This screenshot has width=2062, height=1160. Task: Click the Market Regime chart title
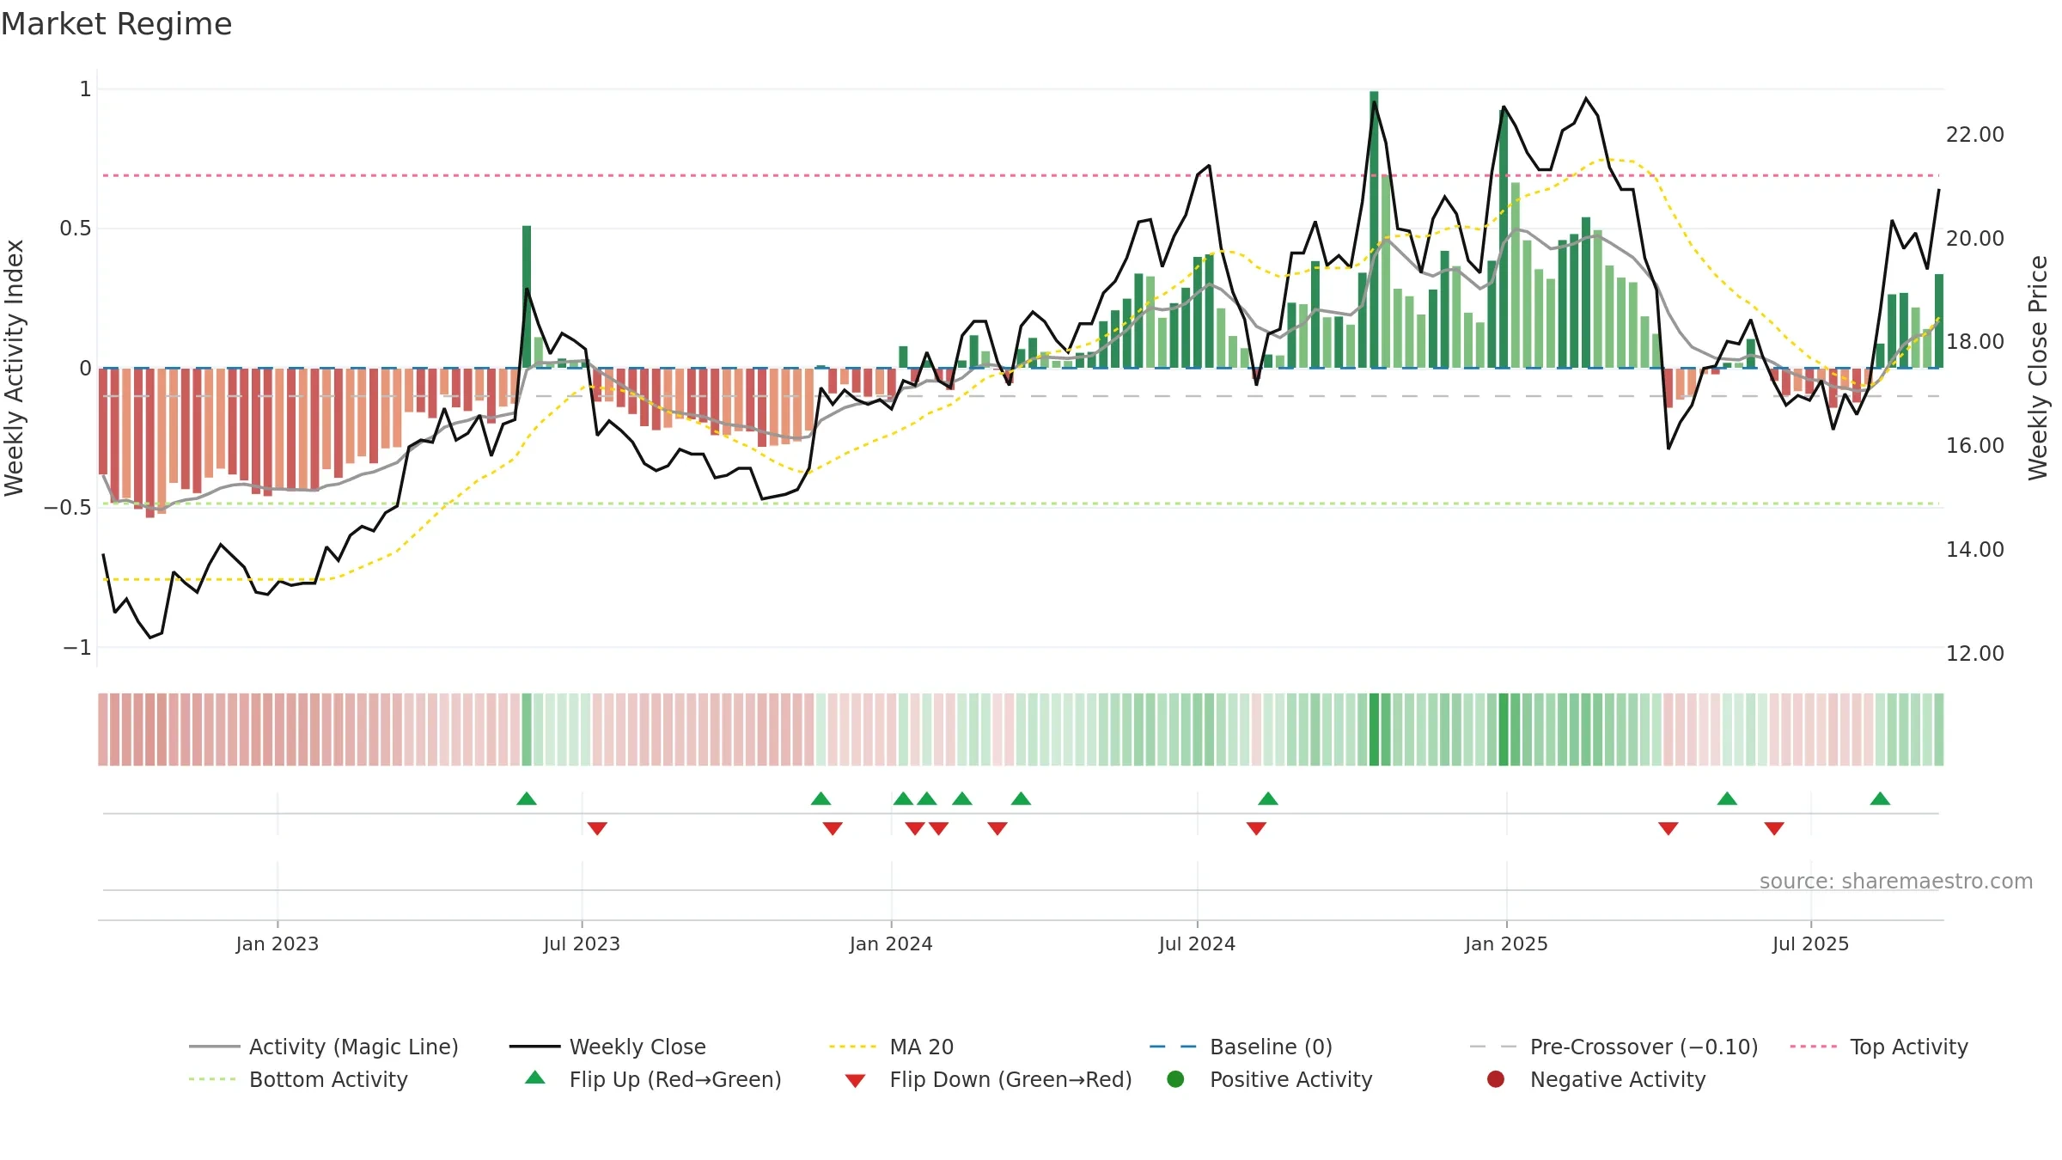tap(116, 24)
